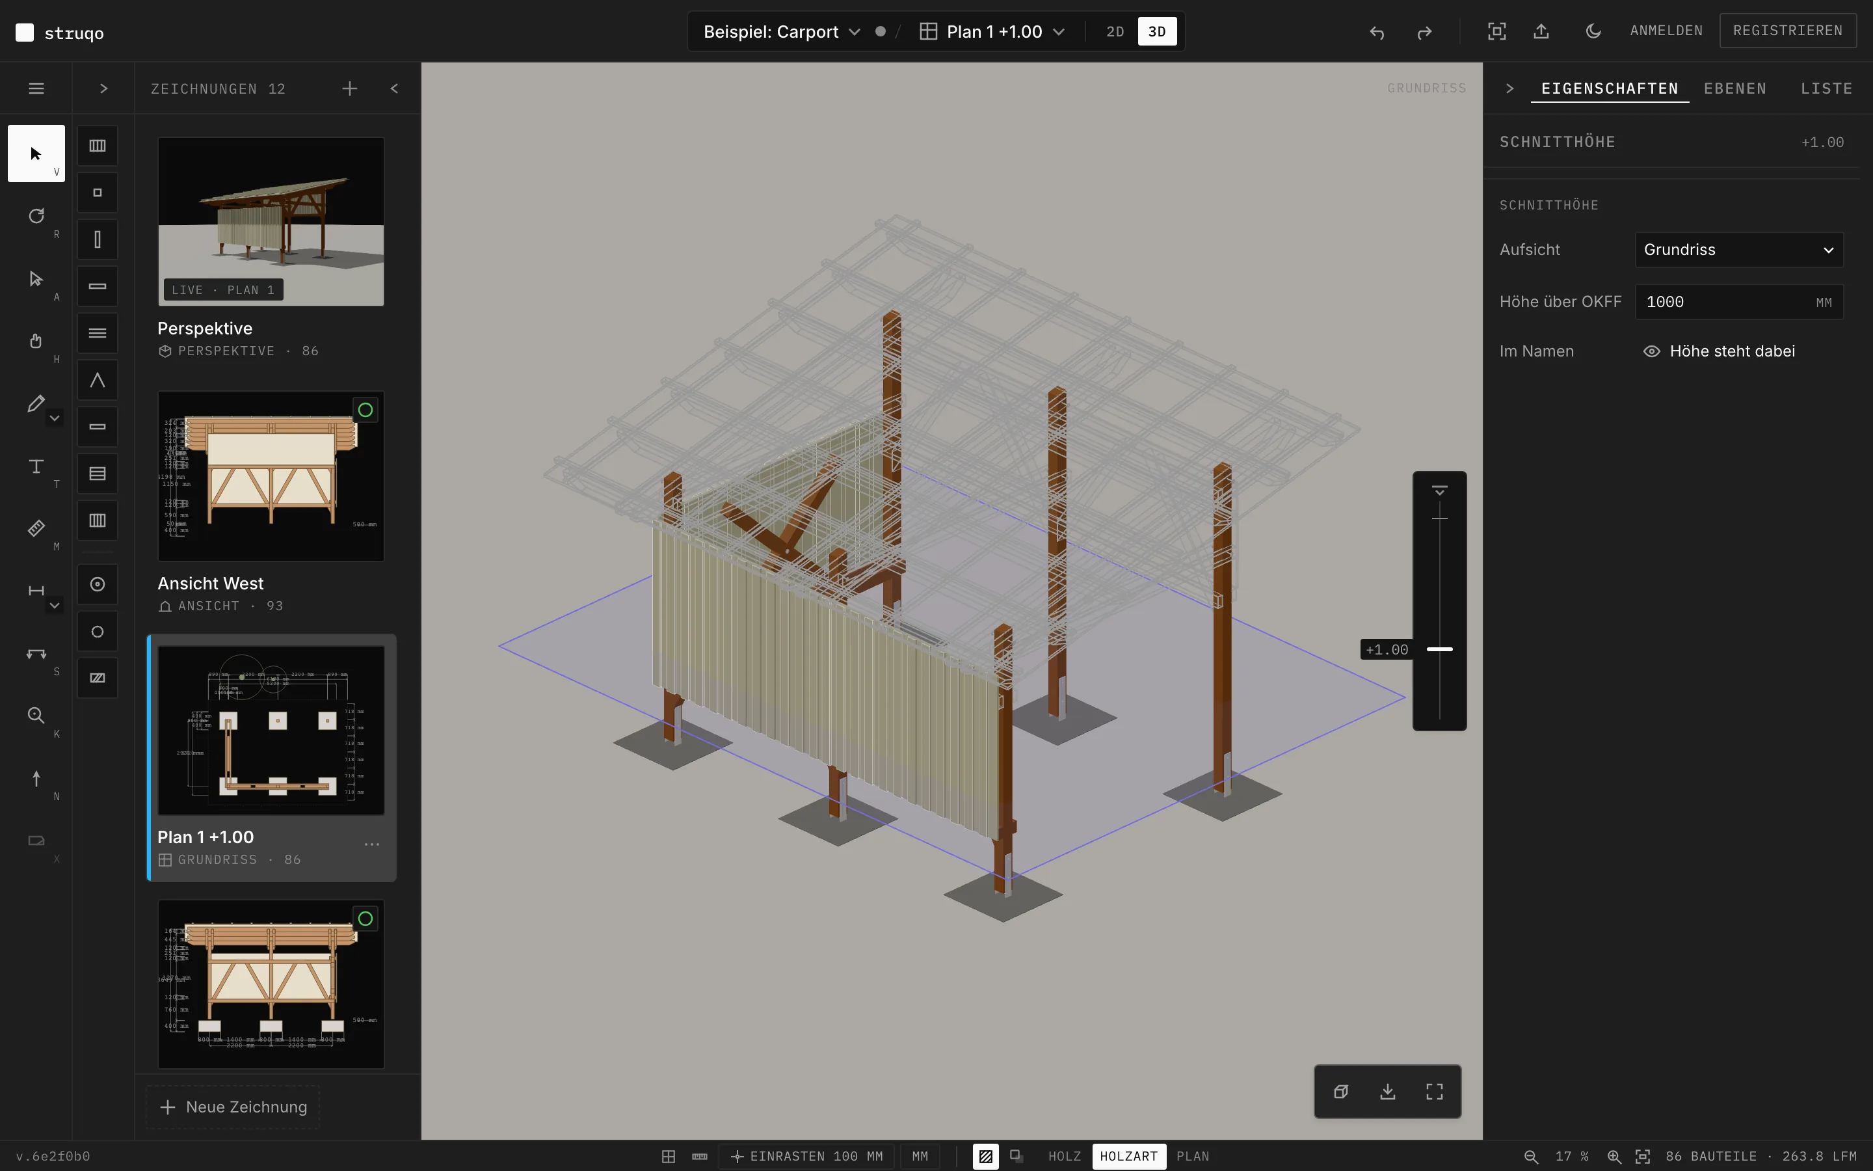The image size is (1873, 1171).
Task: Open Plan 1 +1.00 drawing dropdown
Action: pyautogui.click(x=992, y=32)
